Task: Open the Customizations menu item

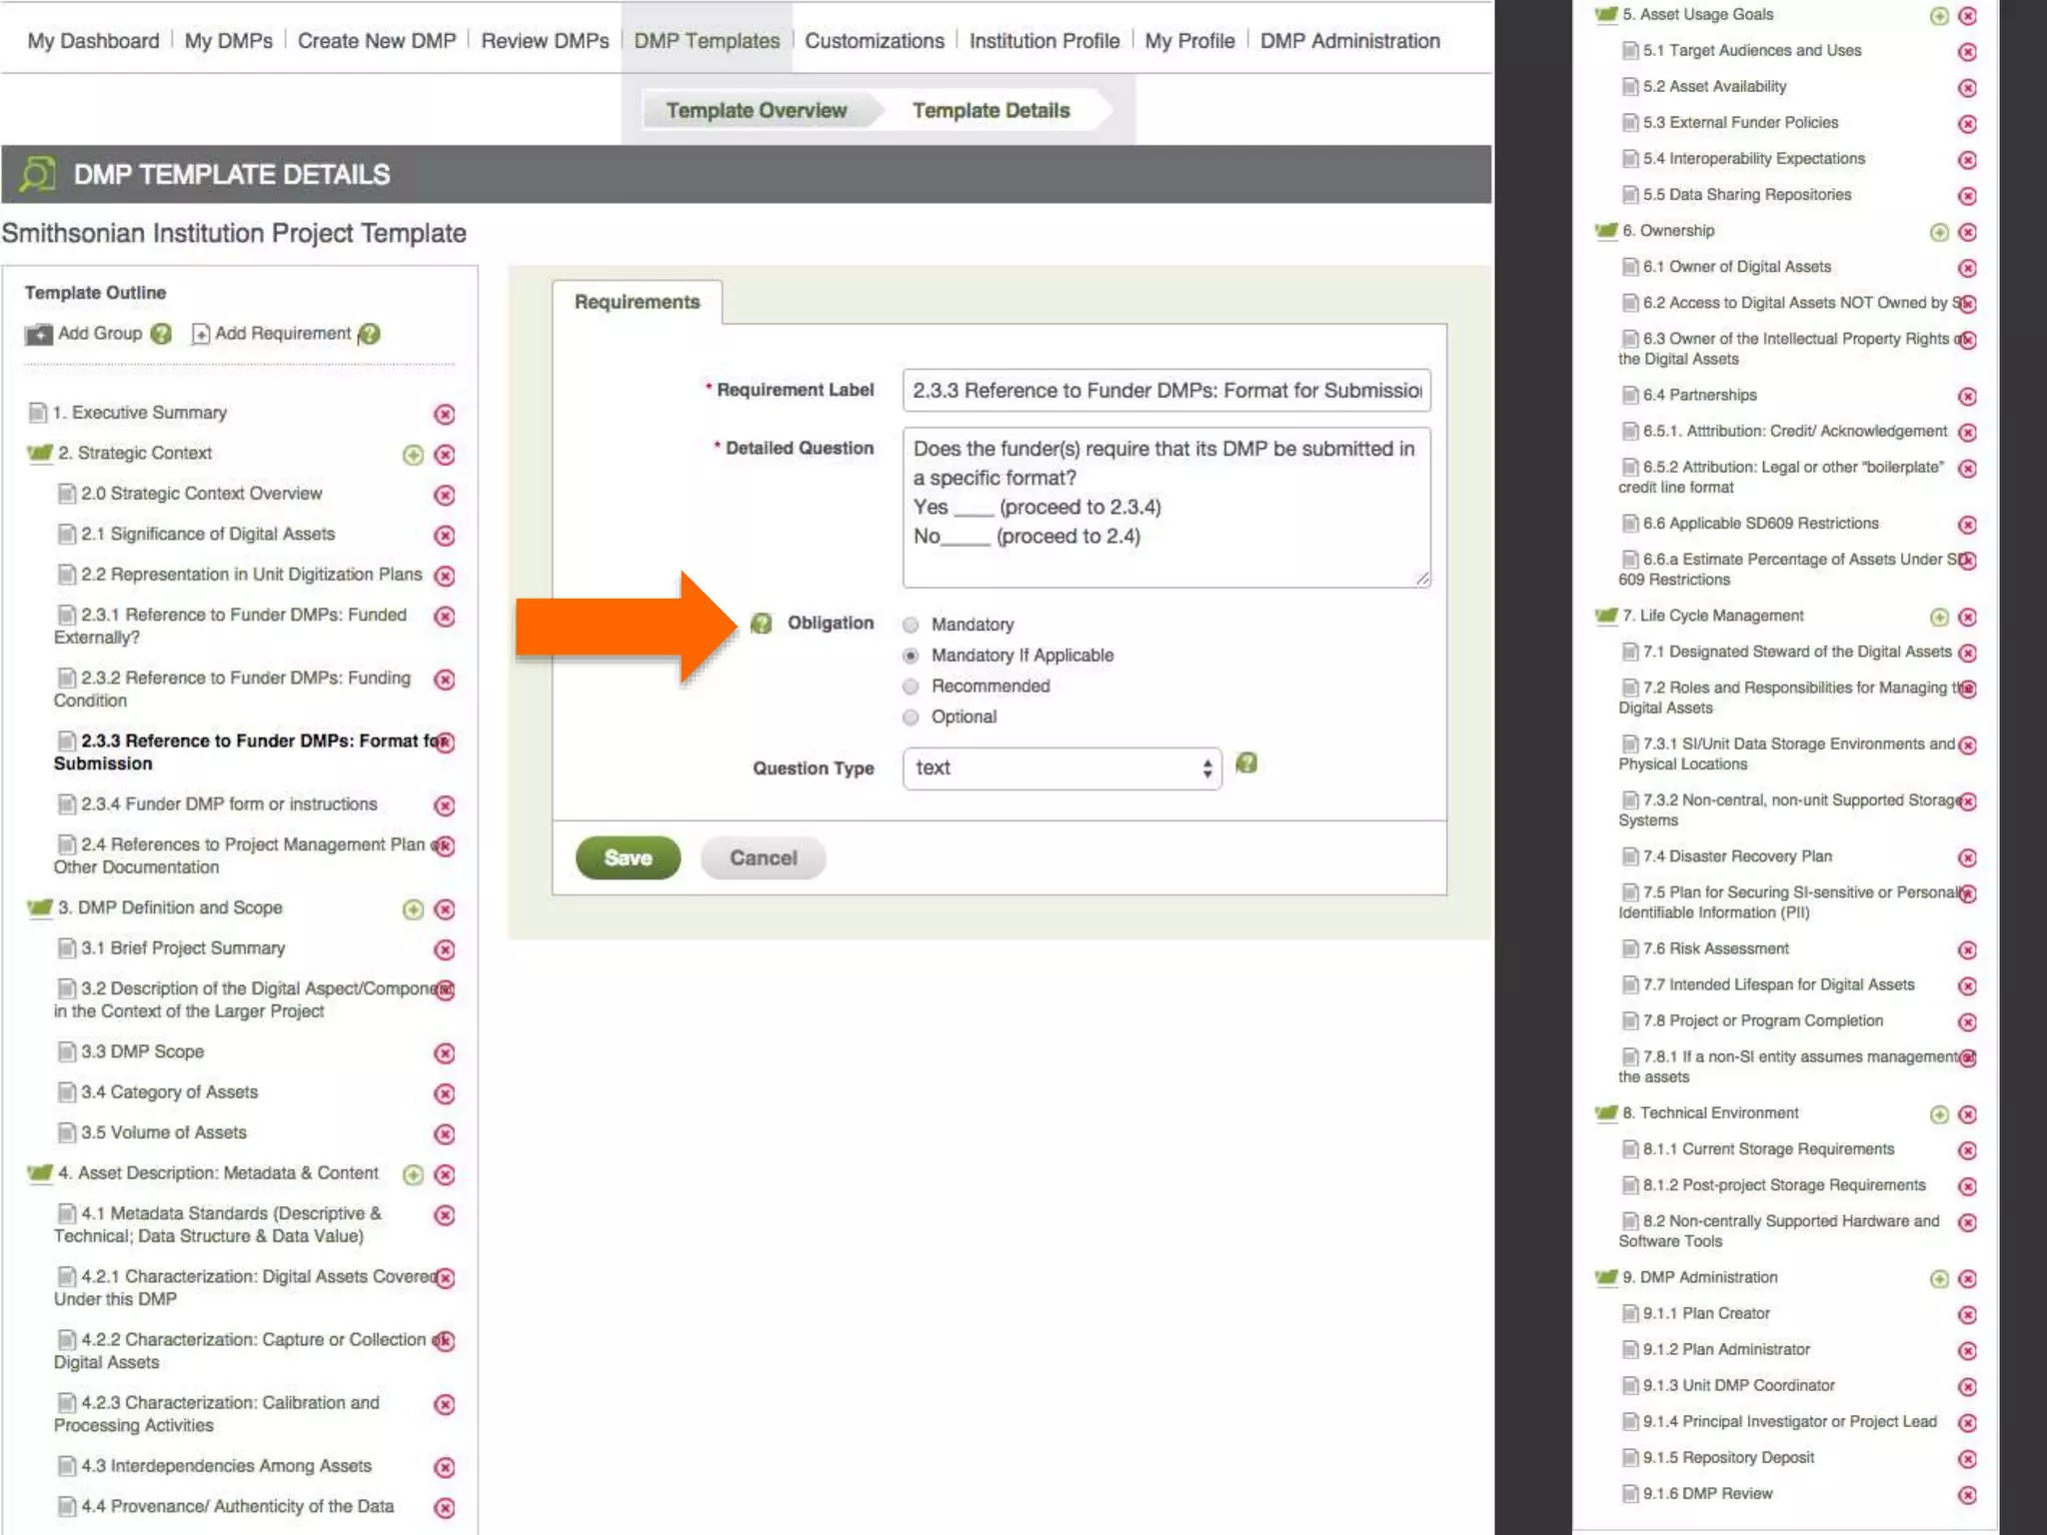Action: tap(875, 41)
